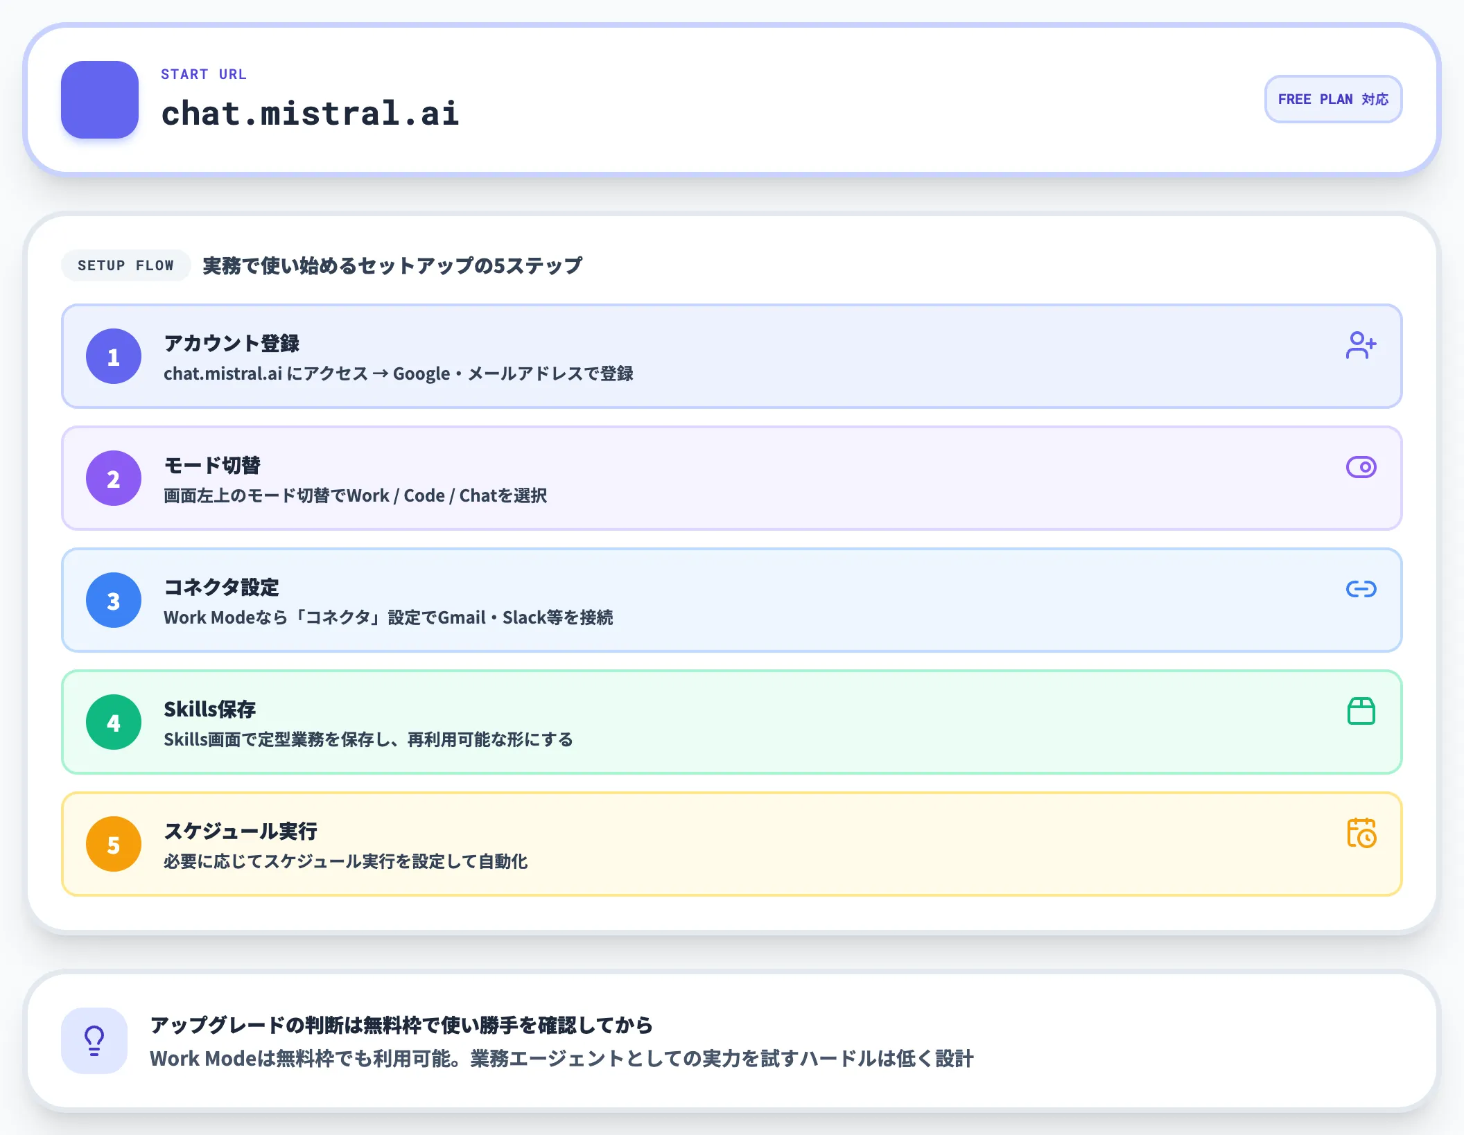Image resolution: width=1464 pixels, height=1135 pixels.
Task: Click the purple app logo square
Action: coord(100,100)
